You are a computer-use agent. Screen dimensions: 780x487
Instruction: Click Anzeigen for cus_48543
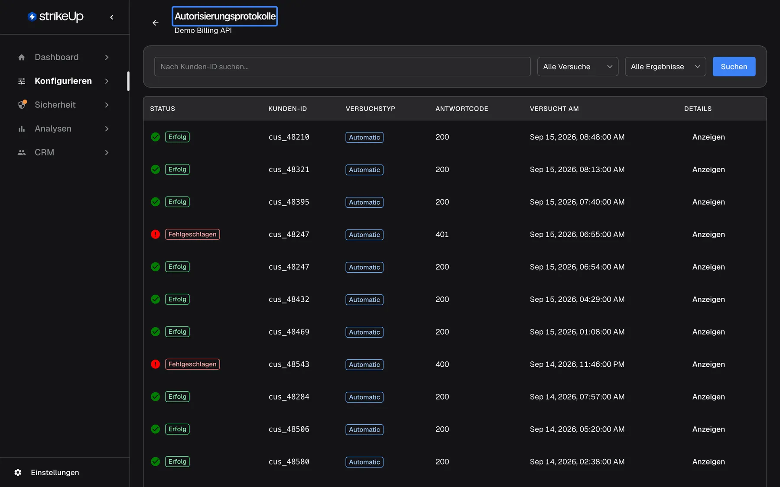click(x=708, y=364)
